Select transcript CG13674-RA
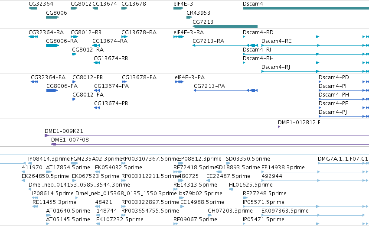 coord(110,41)
